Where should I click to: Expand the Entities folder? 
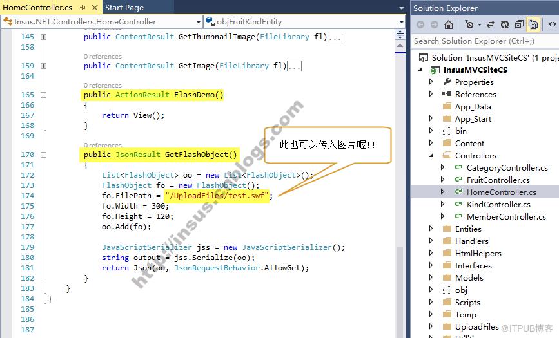point(431,229)
